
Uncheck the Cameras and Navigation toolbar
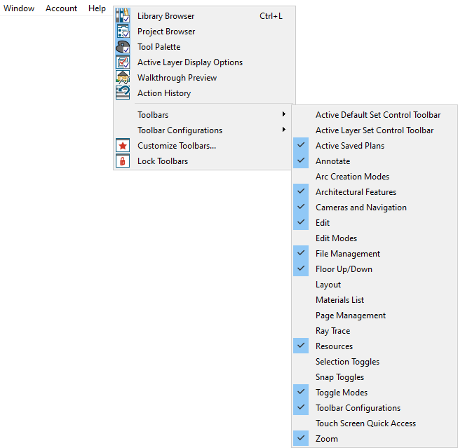(301, 207)
